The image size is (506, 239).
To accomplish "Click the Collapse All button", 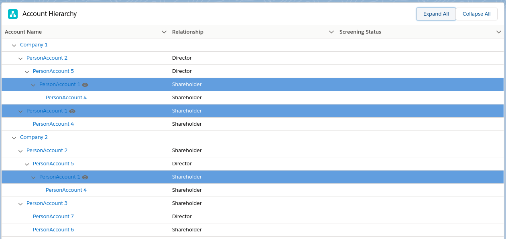I will point(477,14).
